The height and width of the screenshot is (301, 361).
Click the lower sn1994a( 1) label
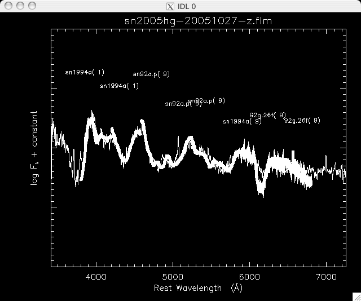coord(119,86)
